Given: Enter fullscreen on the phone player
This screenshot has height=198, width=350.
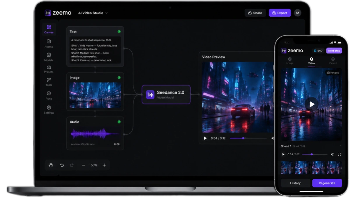Looking at the screenshot, I should click(339, 154).
